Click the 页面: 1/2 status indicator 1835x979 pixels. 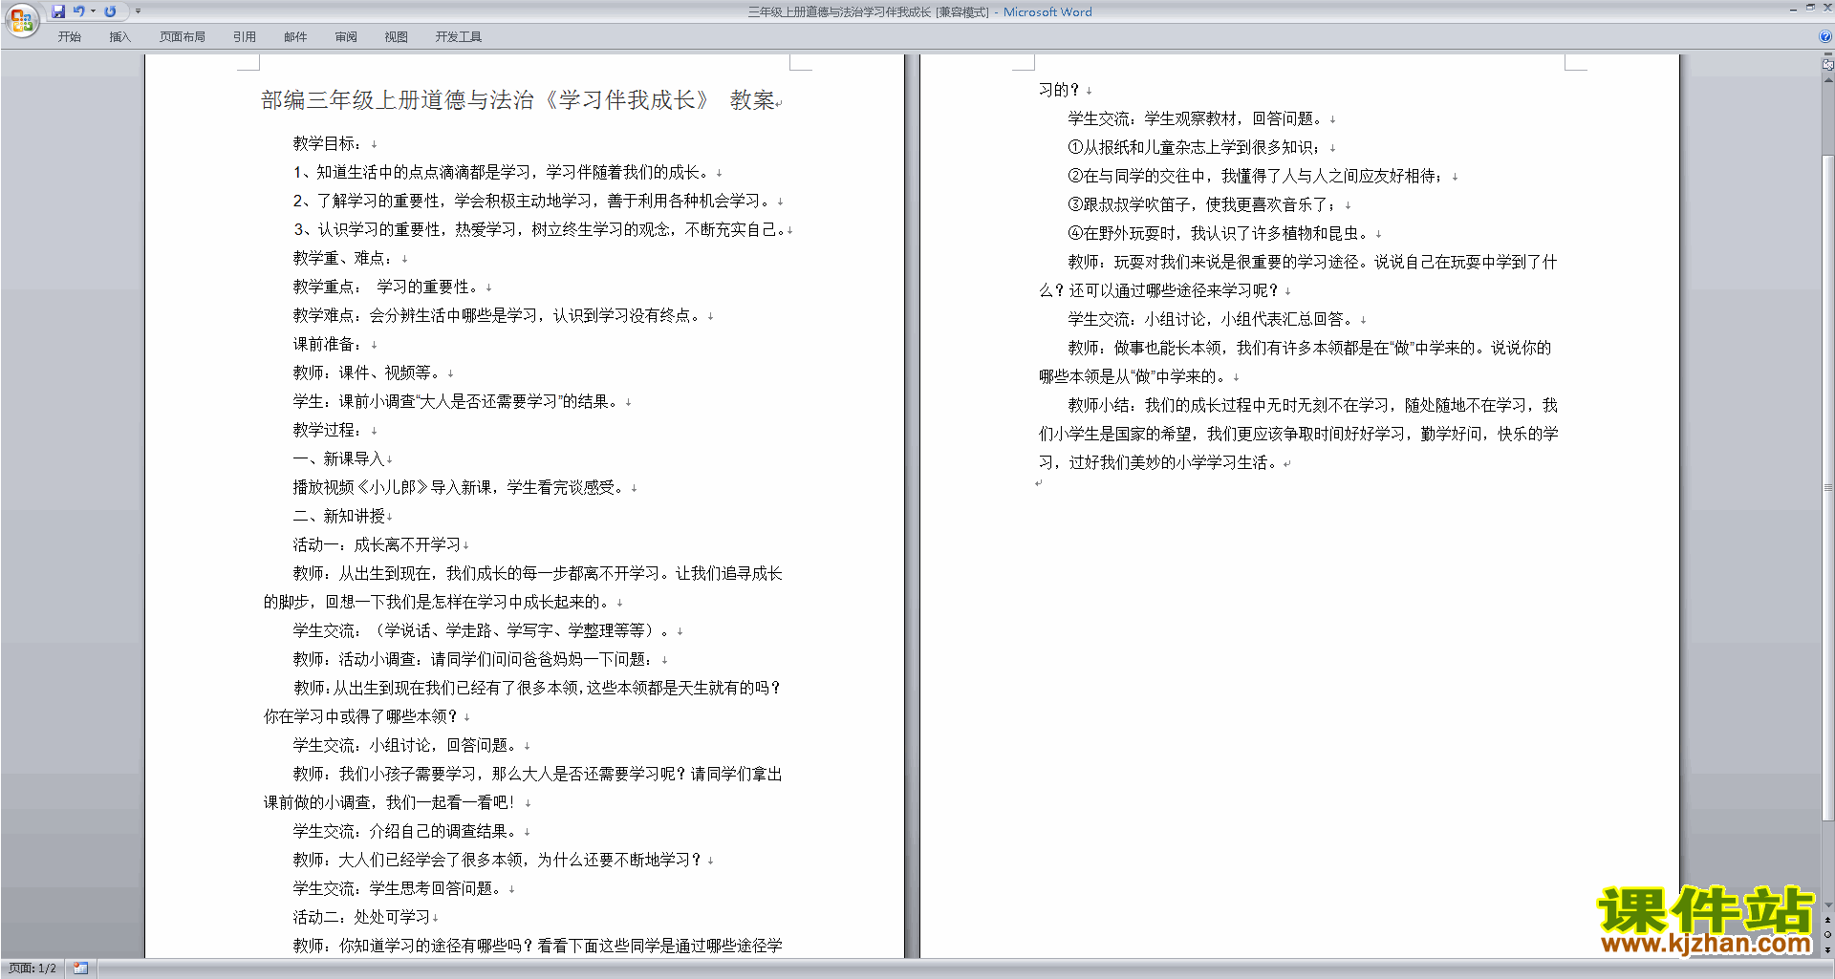pos(32,968)
